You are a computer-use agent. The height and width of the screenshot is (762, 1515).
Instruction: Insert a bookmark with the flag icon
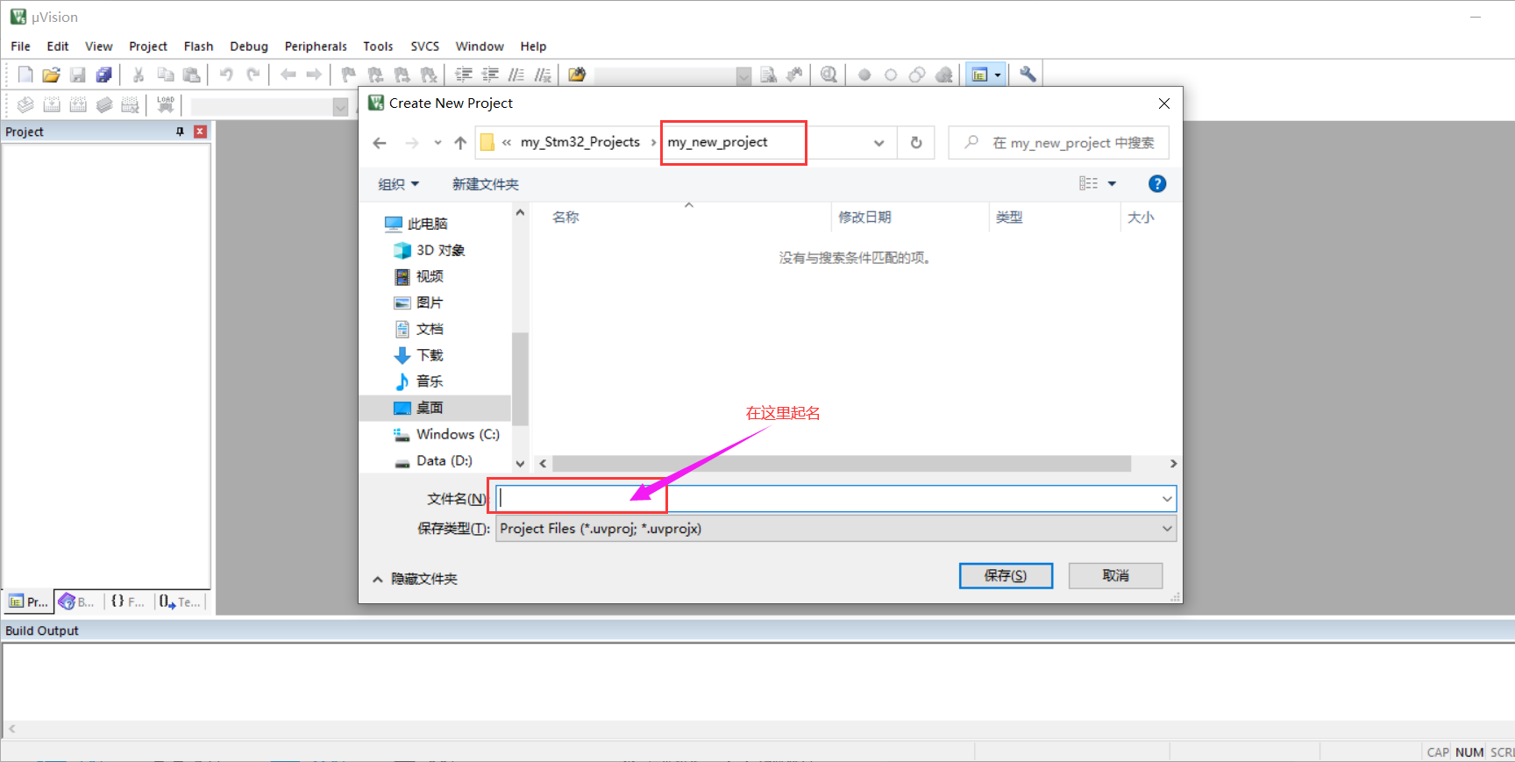[349, 75]
